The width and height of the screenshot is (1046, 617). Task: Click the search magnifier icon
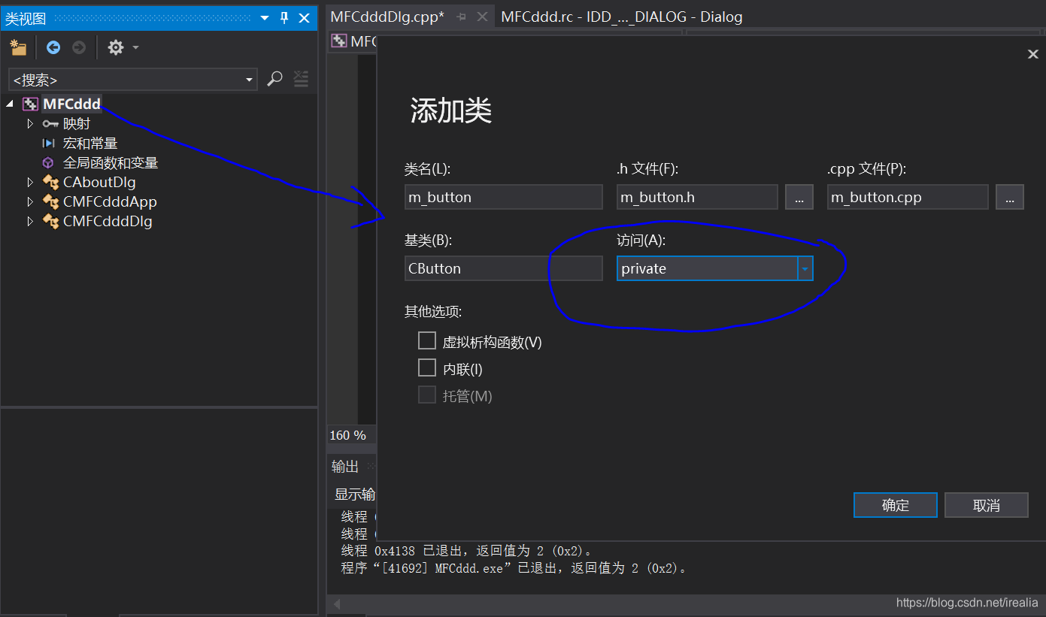pyautogui.click(x=275, y=78)
